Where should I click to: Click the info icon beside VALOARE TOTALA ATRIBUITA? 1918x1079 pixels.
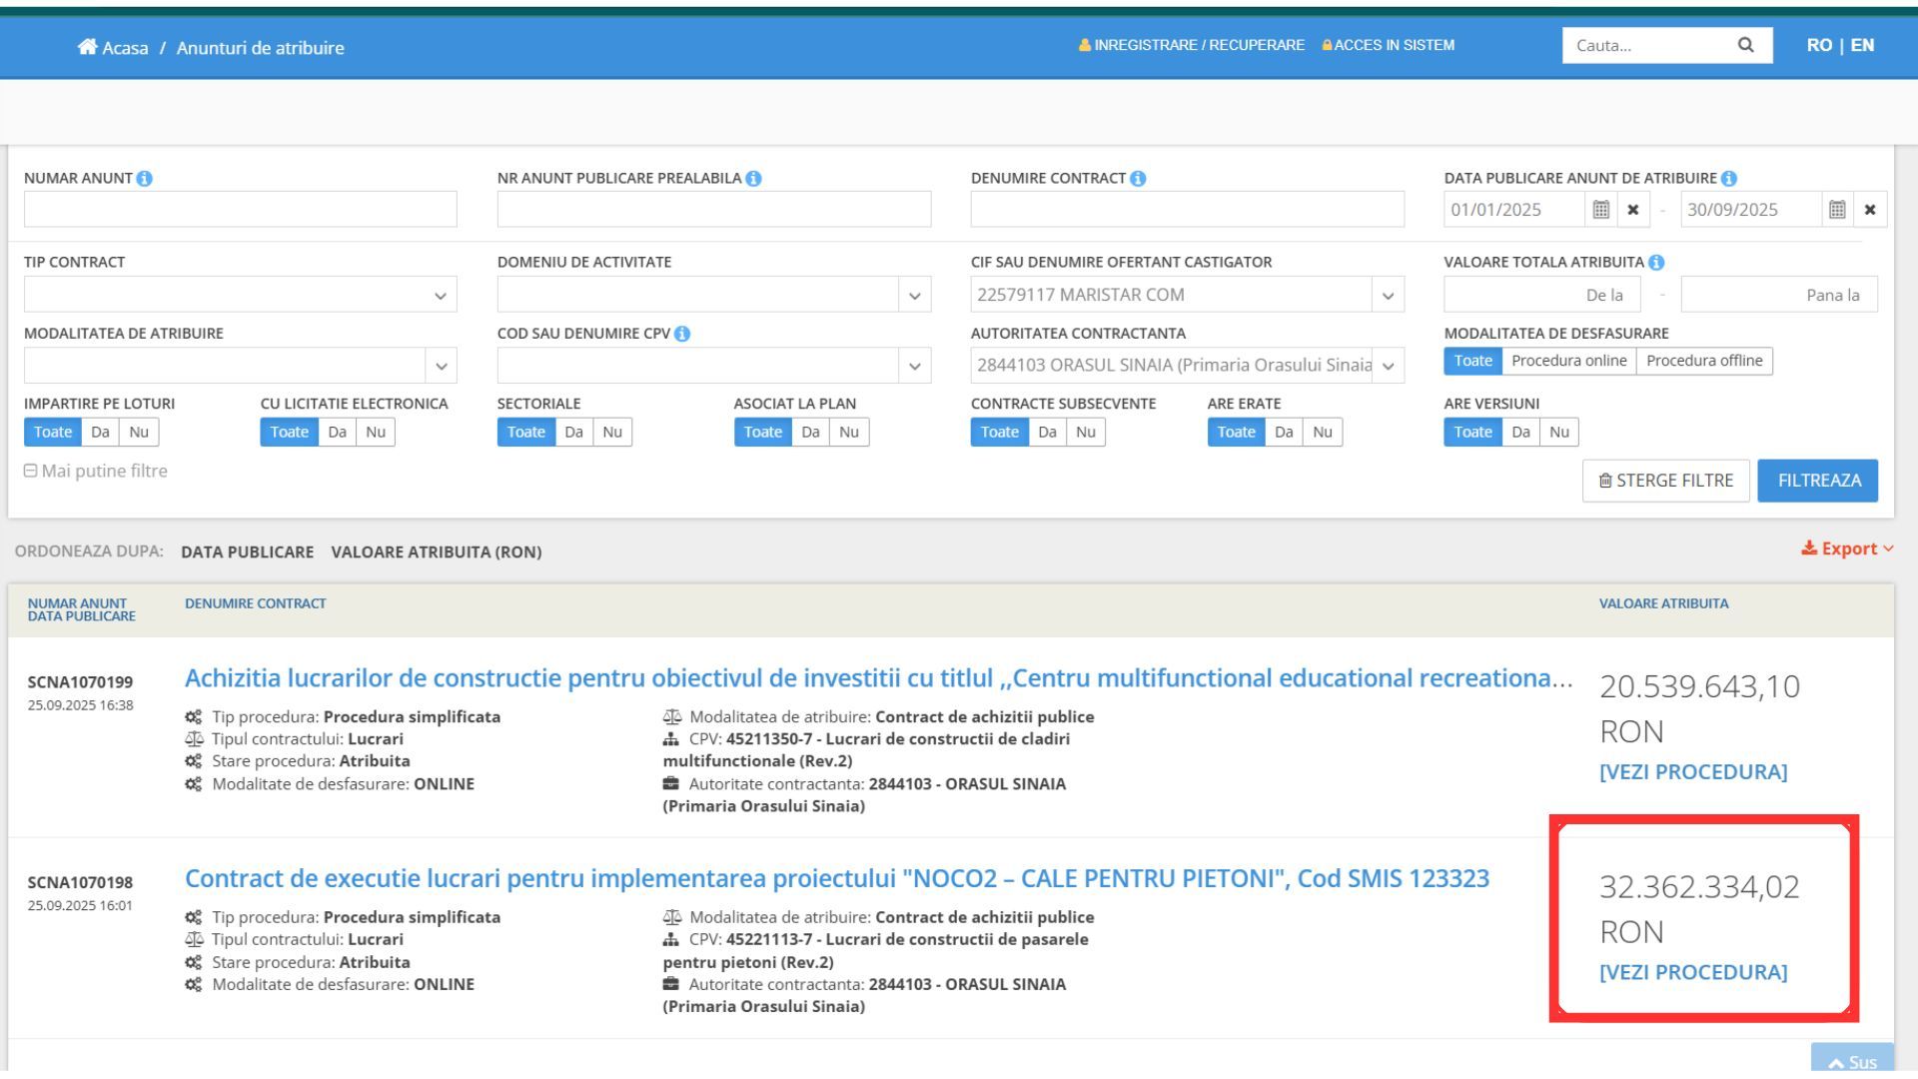pyautogui.click(x=1656, y=262)
